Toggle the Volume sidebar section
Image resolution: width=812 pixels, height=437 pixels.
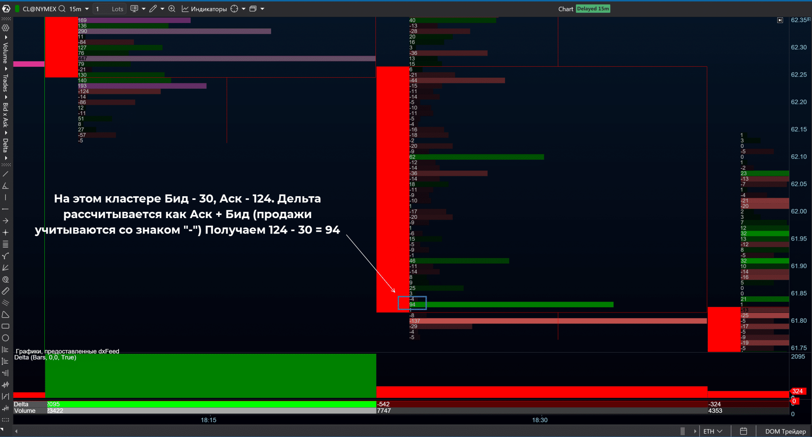(x=6, y=53)
